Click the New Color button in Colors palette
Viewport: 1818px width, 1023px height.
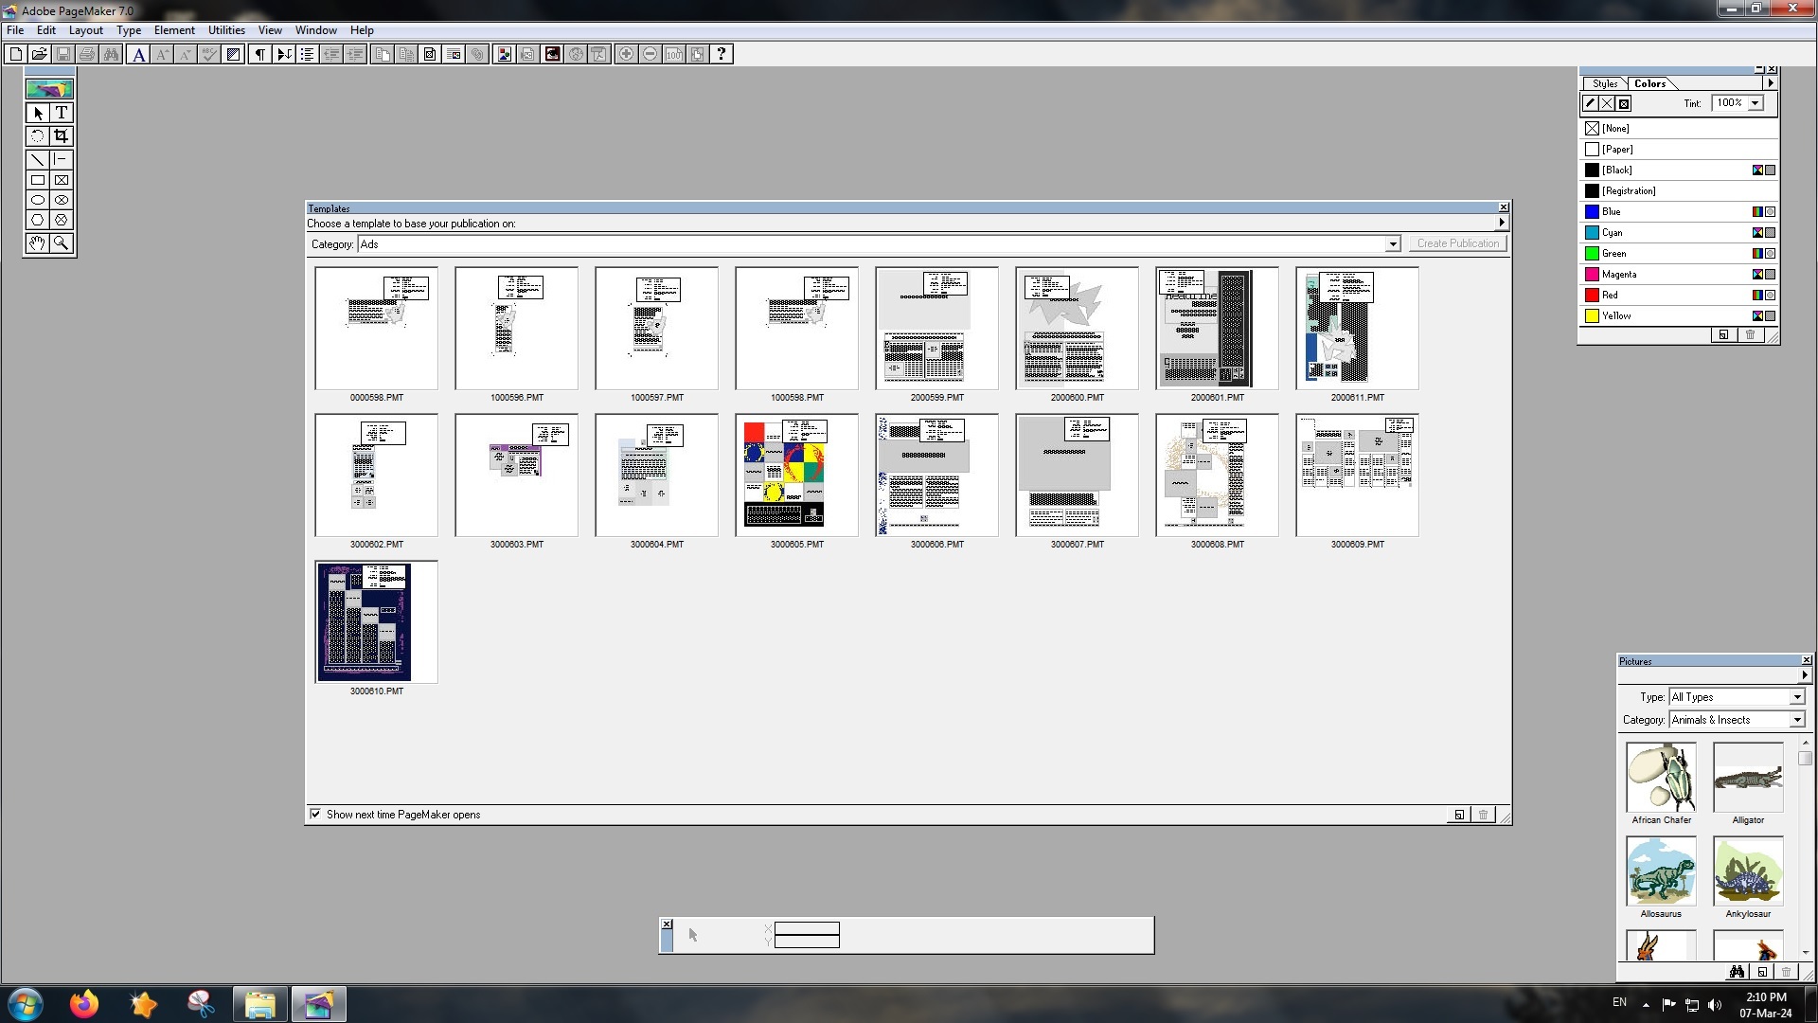pyautogui.click(x=1723, y=334)
